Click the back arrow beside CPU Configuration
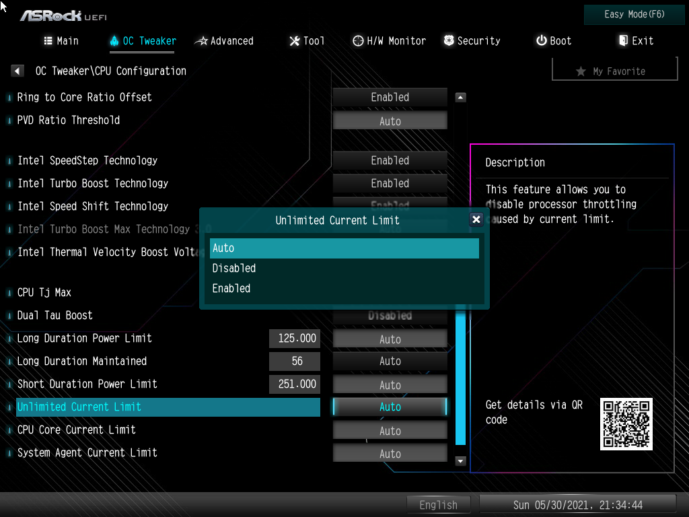Viewport: 689px width, 517px height. point(17,71)
